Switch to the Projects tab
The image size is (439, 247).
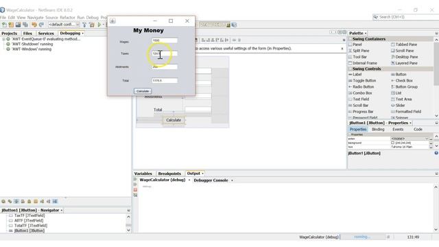(x=9, y=34)
